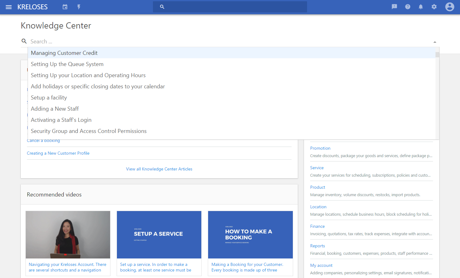Image resolution: width=460 pixels, height=278 pixels.
Task: Open "Creating a New Customer Profile" article
Action: (x=58, y=153)
